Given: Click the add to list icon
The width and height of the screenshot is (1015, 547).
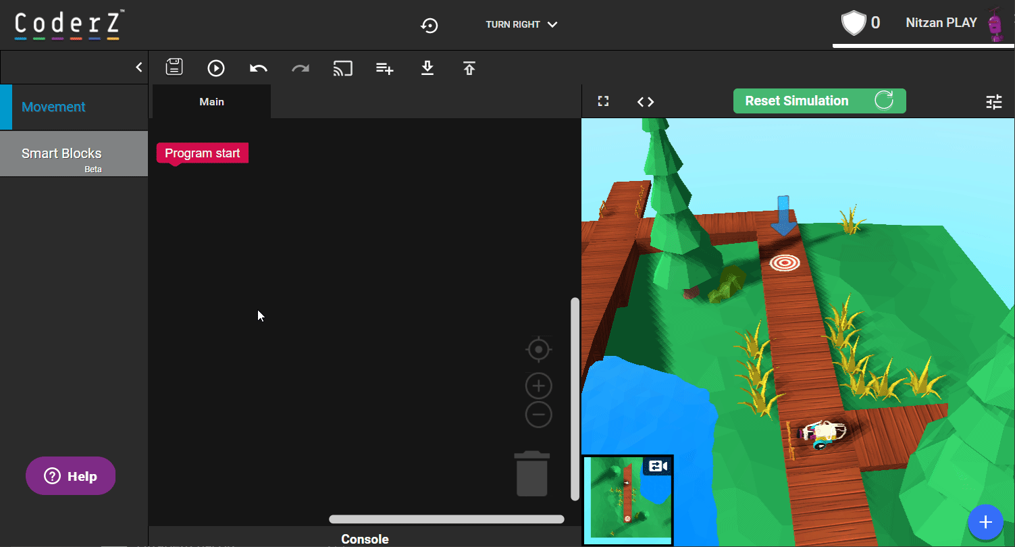Looking at the screenshot, I should [x=385, y=68].
